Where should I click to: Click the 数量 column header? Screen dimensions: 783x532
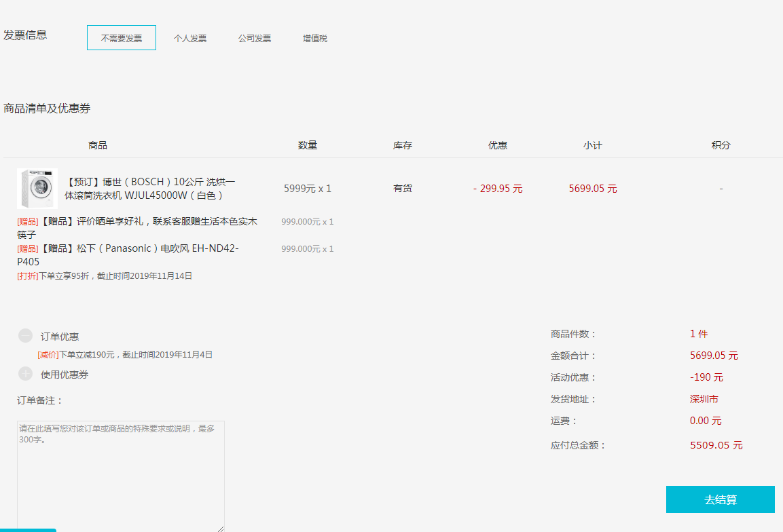308,145
